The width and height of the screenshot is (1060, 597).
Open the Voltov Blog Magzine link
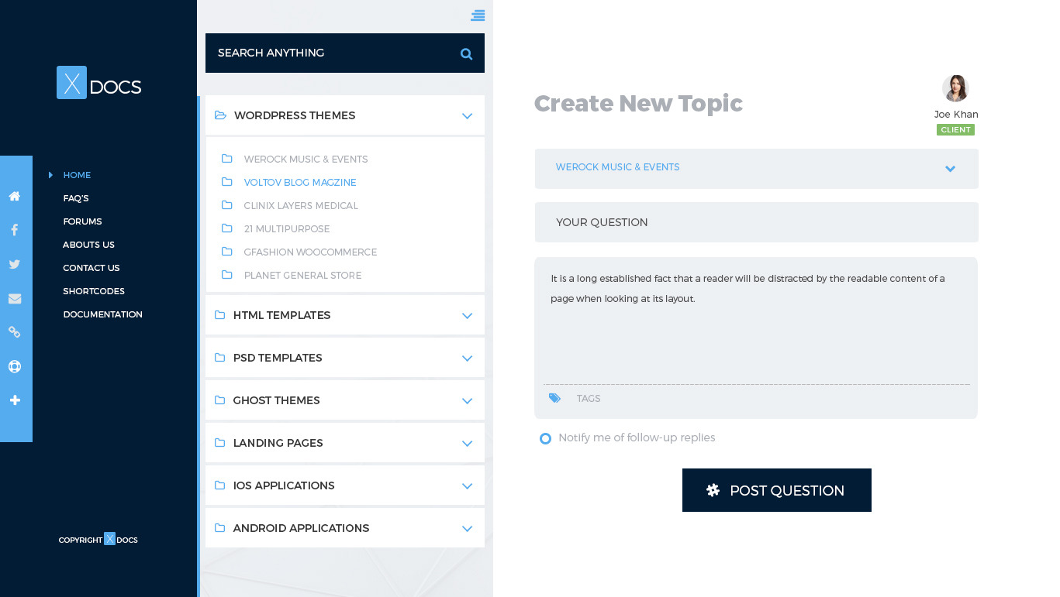pos(300,183)
